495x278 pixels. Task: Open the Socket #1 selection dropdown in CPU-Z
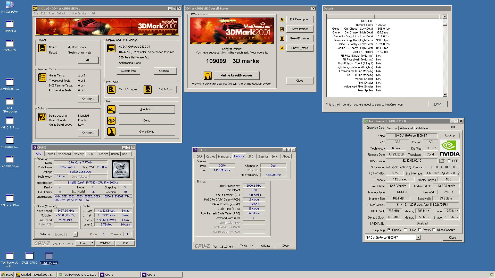pos(75,234)
